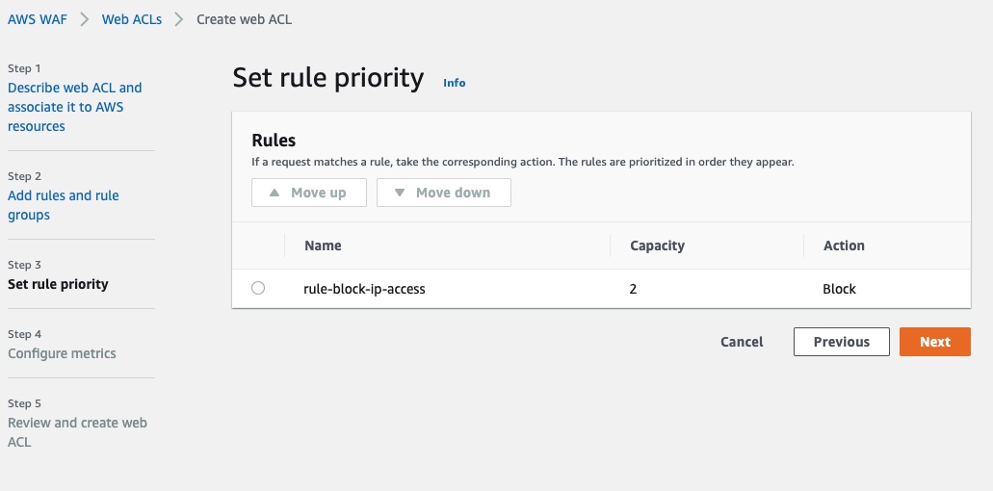Open the Web ACLs breadcrumb link
The image size is (993, 491).
[133, 19]
